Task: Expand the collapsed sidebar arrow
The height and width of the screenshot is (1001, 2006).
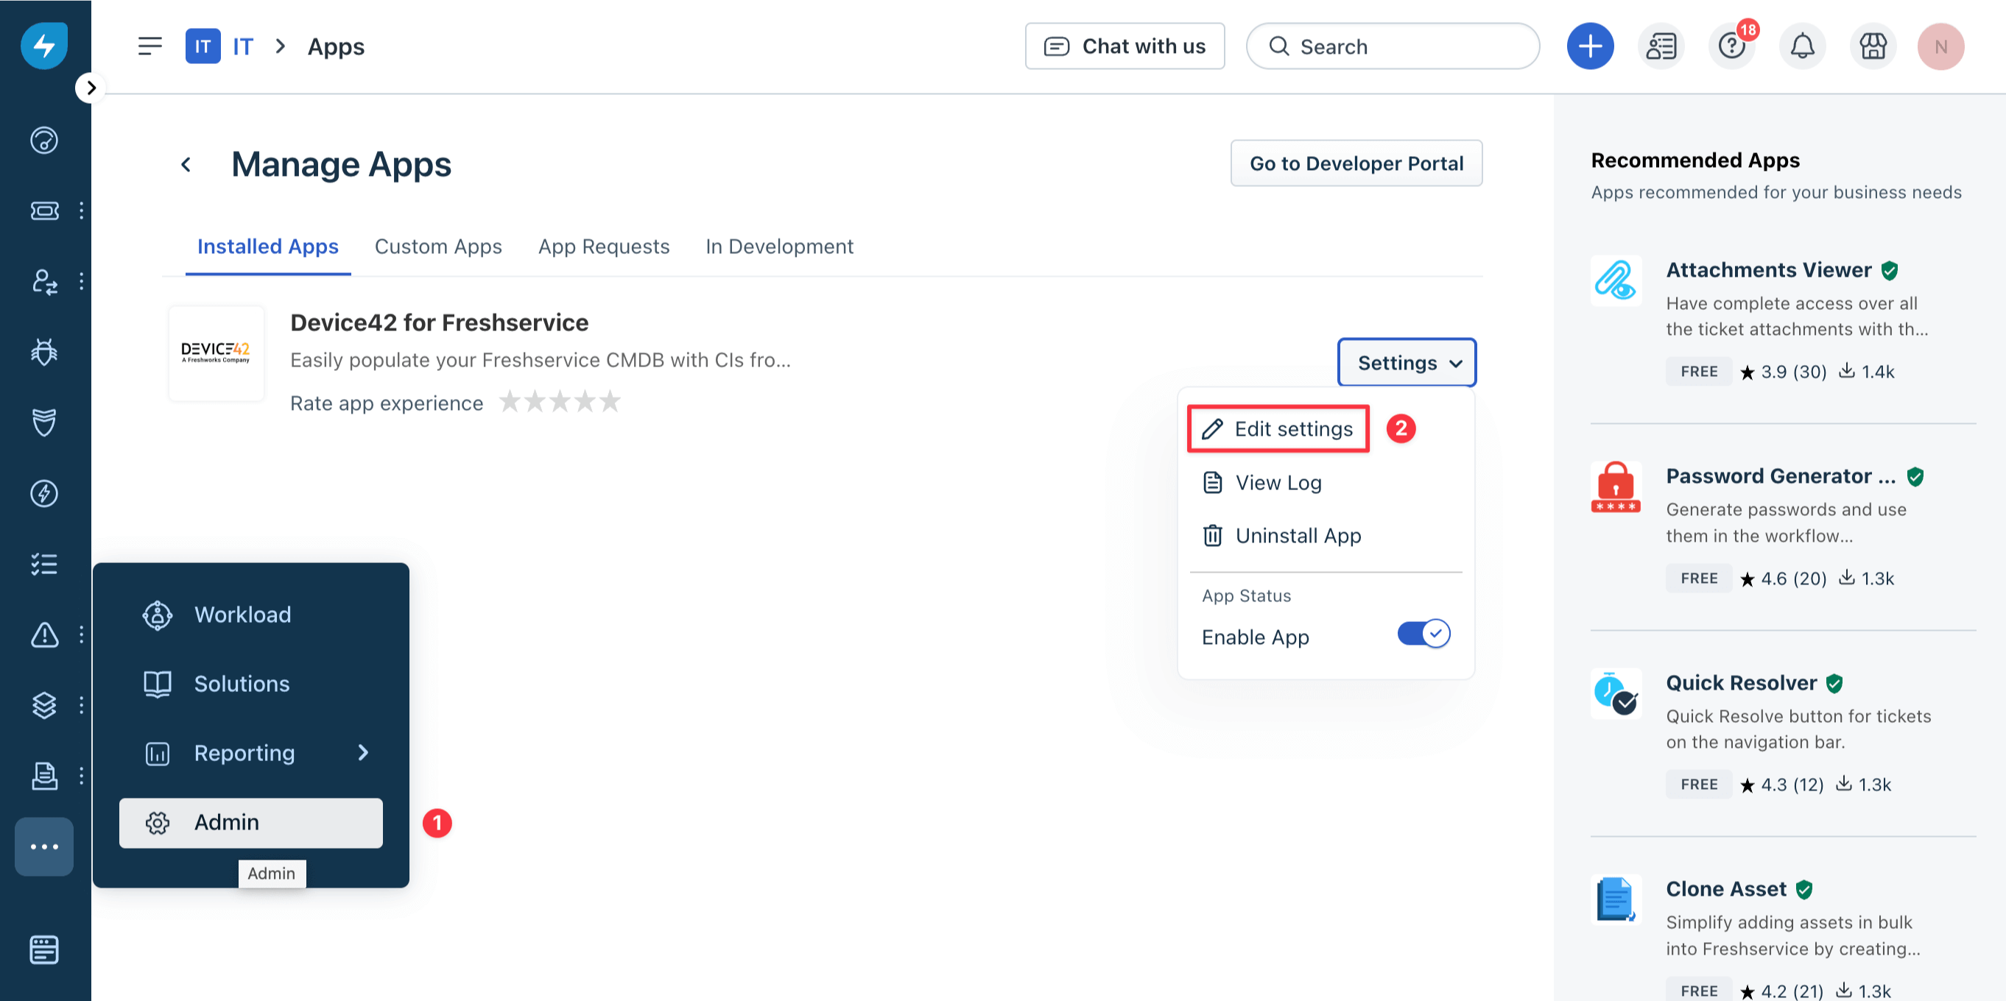Action: click(91, 88)
